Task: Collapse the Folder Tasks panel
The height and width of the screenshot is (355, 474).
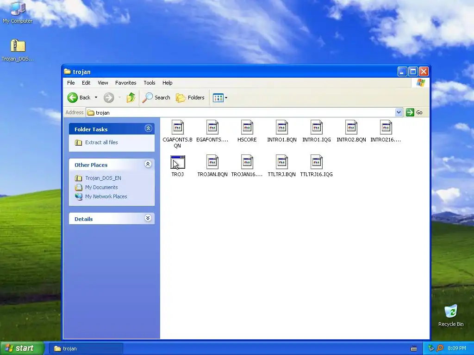Action: (148, 129)
